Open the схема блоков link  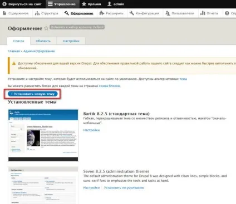(x=109, y=86)
